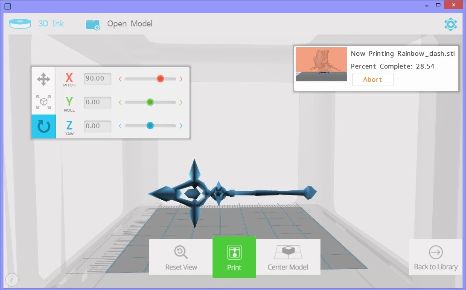
Task: Click Reset View
Action: tap(181, 258)
